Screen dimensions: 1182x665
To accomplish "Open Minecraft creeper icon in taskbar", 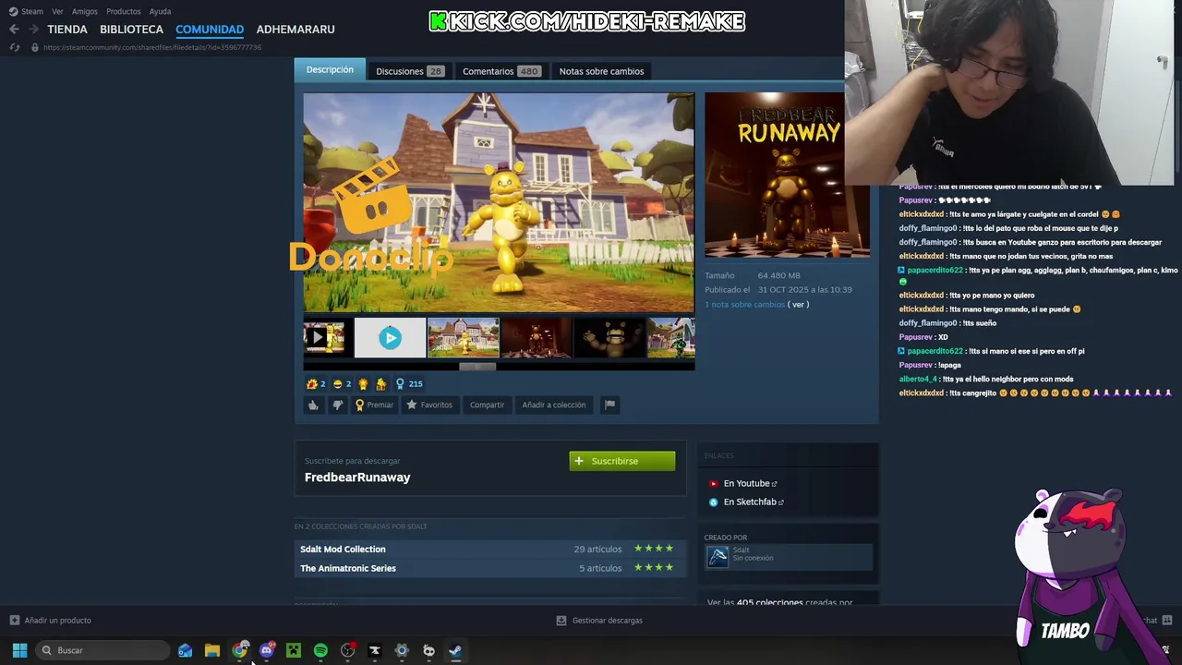I will [294, 650].
